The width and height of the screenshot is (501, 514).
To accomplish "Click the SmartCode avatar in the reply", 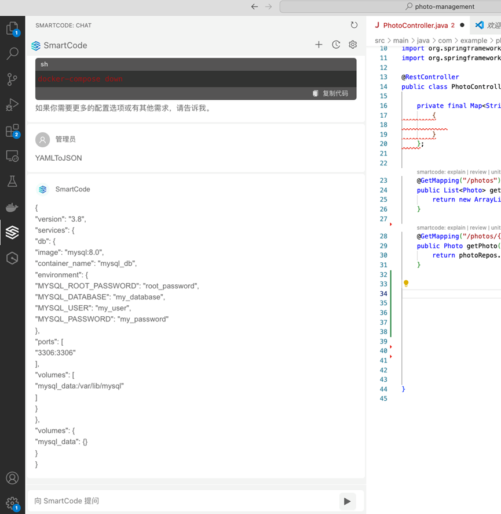I will pos(42,190).
